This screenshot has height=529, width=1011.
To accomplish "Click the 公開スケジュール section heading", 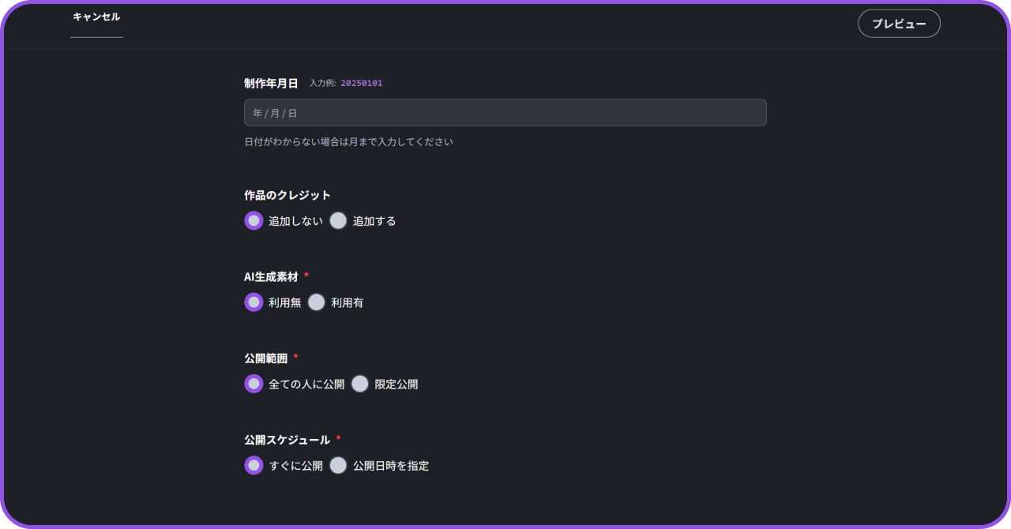I will pyautogui.click(x=287, y=440).
